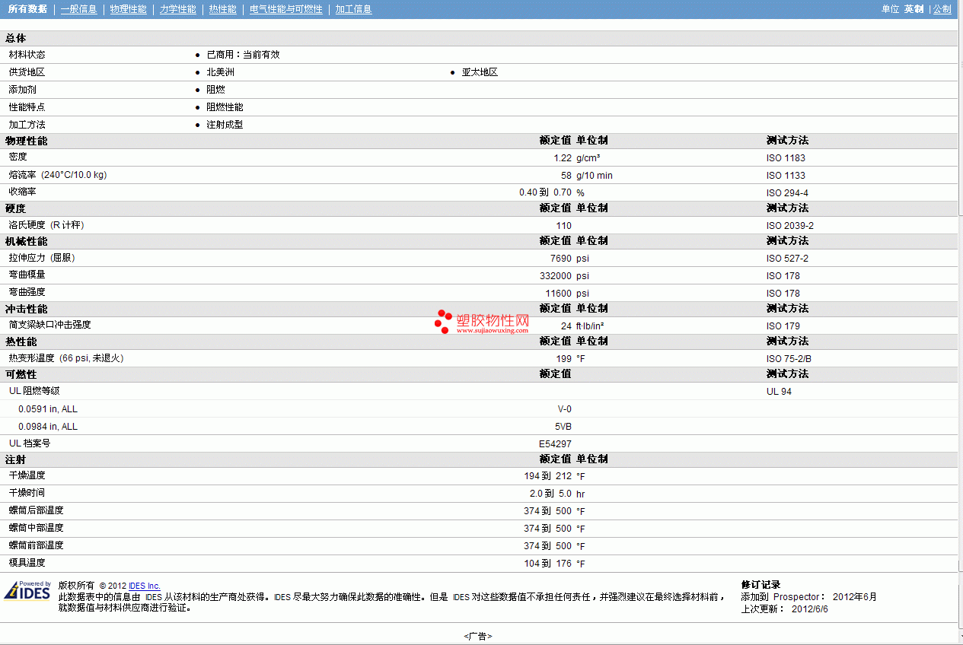
Task: Click the UL 94 test method
Action: (779, 392)
